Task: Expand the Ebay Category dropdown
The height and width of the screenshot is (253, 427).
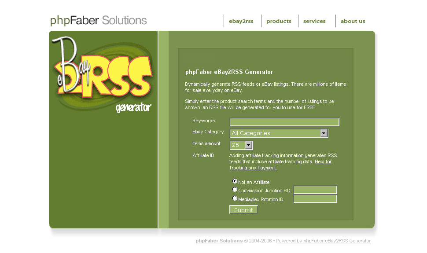Action: coord(279,133)
